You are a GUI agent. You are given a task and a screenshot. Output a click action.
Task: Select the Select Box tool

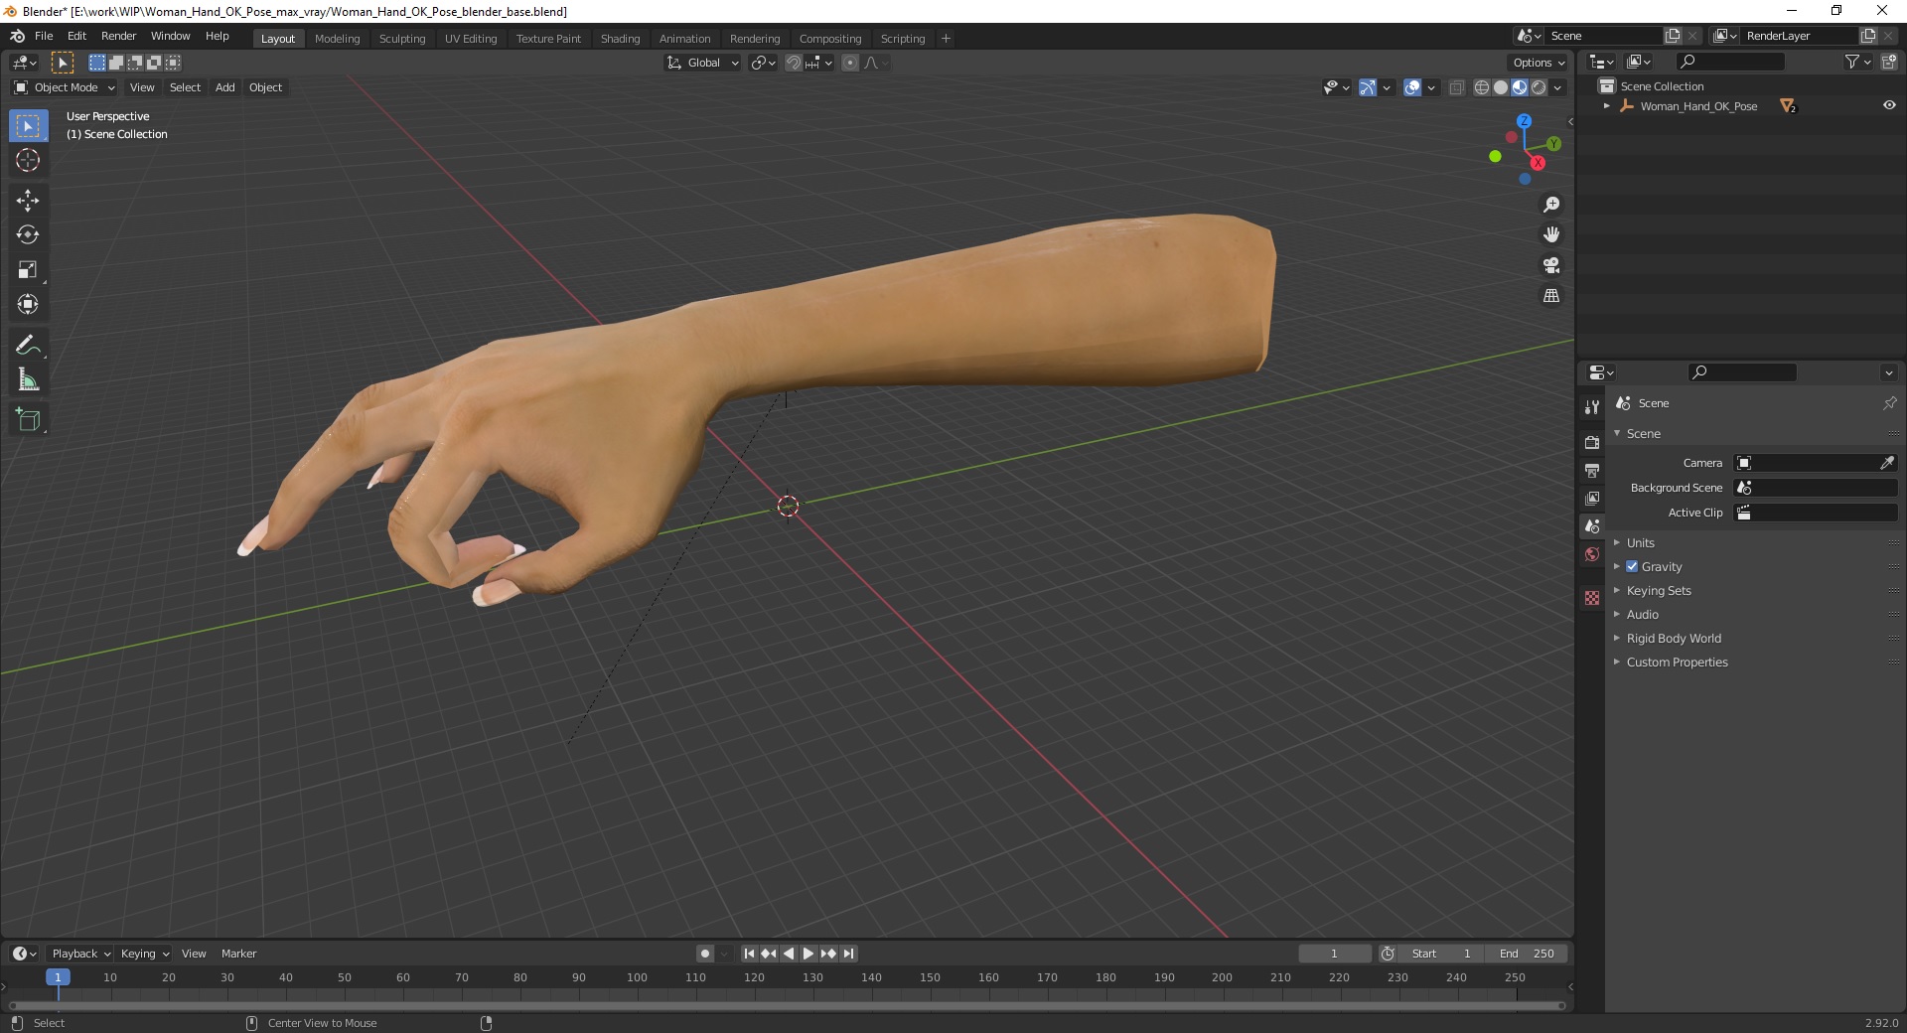[28, 126]
